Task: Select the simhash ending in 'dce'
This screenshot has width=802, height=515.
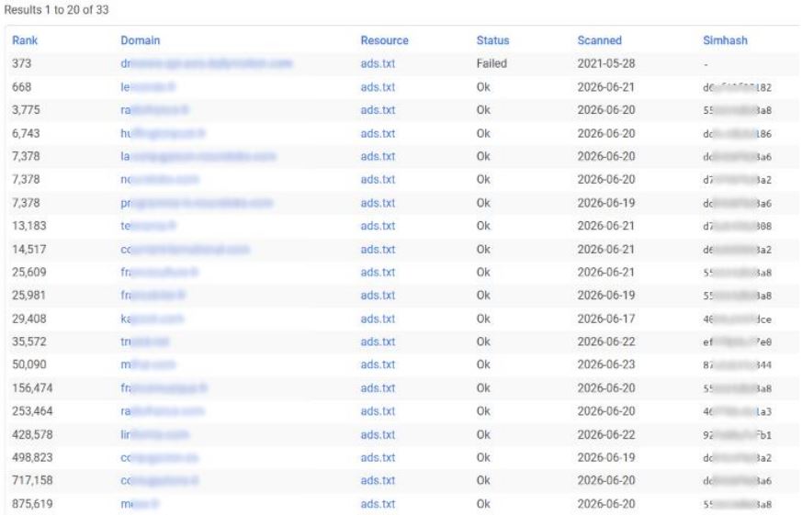Action: 737,319
